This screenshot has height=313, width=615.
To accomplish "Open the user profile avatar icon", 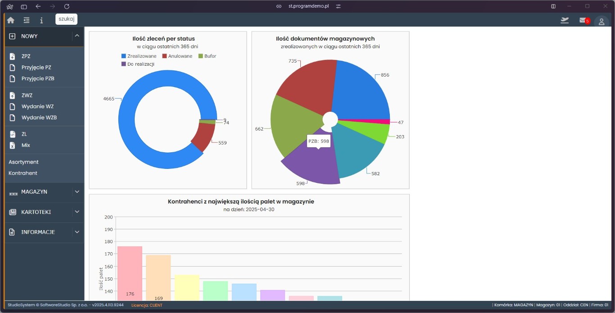I will (x=601, y=22).
